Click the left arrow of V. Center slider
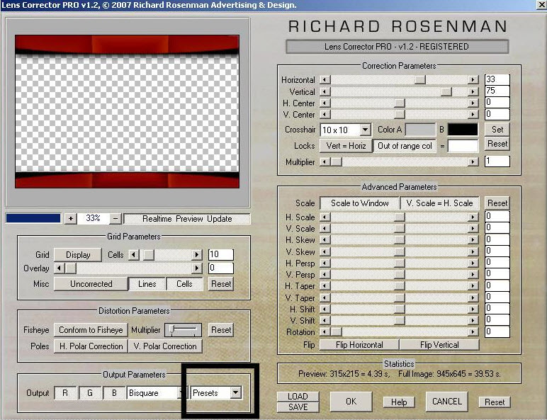Viewport: 547px width, 420px height. [x=325, y=115]
